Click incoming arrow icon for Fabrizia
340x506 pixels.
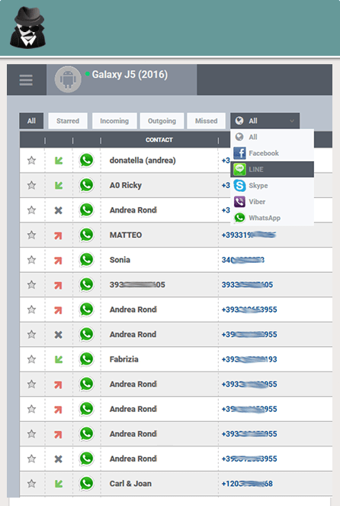coord(58,359)
